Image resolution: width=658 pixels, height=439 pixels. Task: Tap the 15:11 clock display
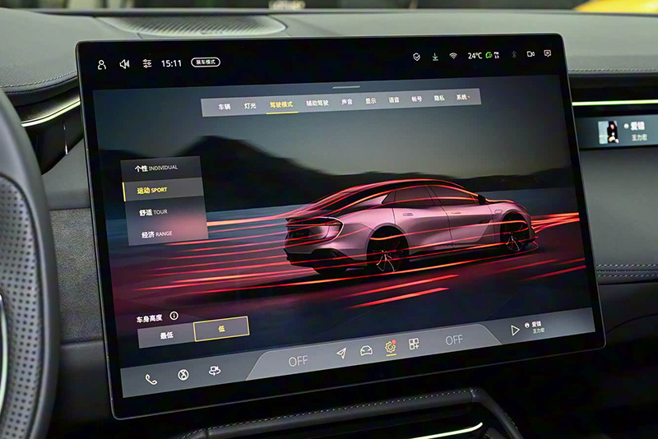pyautogui.click(x=171, y=63)
